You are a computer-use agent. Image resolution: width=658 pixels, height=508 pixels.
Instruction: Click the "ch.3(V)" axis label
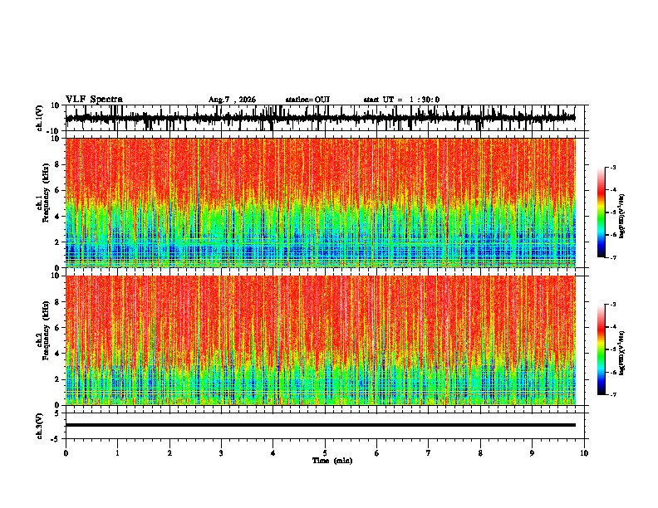click(40, 426)
